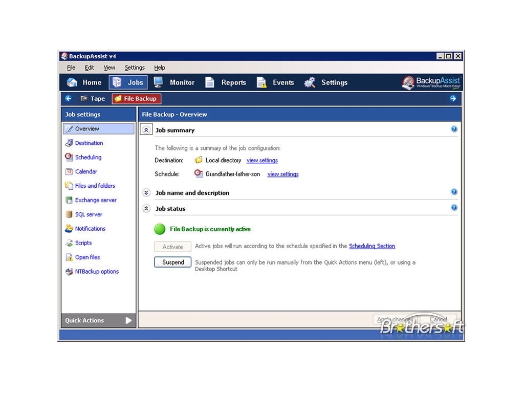The image size is (524, 393).
Task: Click the Suspend button
Action: 173,263
